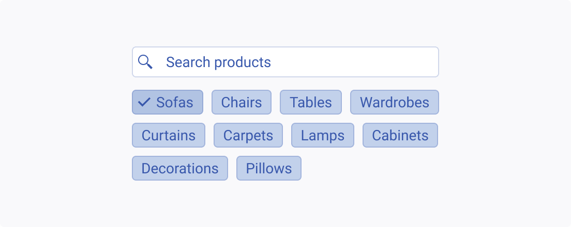Toggle the Tables filter chip

click(311, 102)
